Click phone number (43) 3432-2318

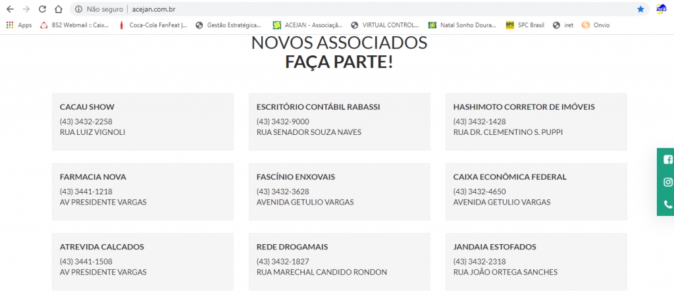479,262
